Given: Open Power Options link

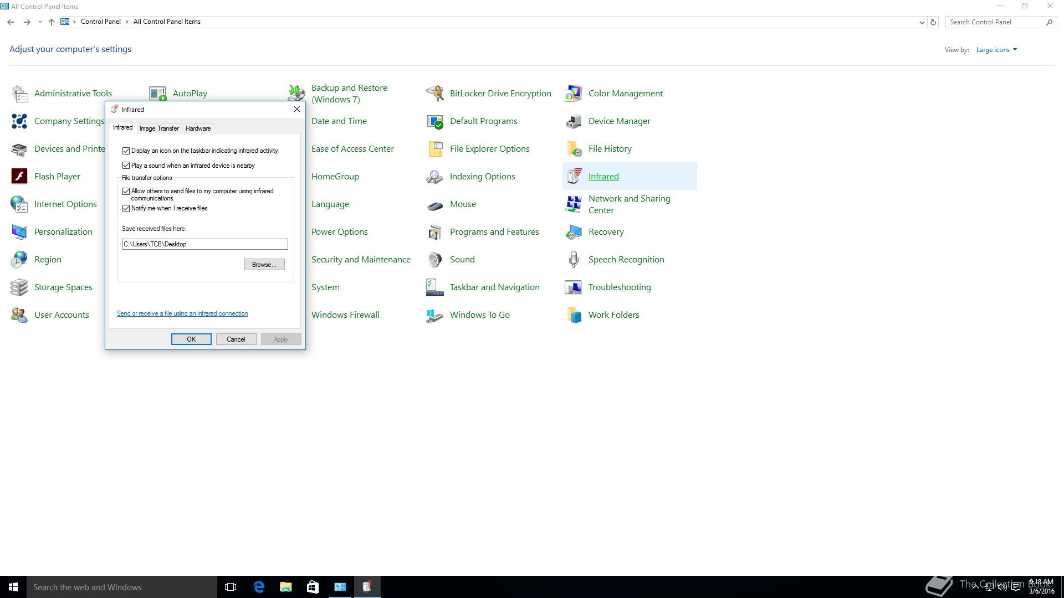Looking at the screenshot, I should point(340,232).
